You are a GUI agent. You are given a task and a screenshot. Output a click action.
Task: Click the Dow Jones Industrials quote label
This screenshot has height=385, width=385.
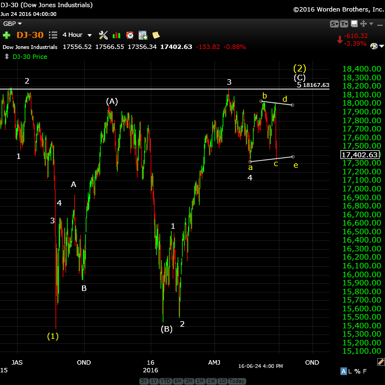(30, 47)
